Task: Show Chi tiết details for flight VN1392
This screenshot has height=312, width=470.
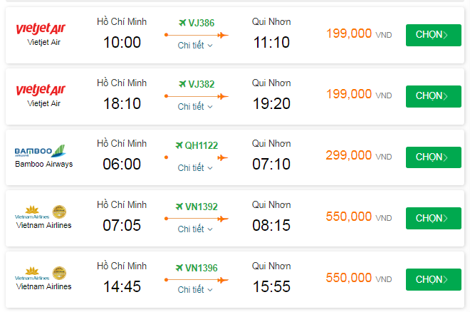Action: coord(195,229)
